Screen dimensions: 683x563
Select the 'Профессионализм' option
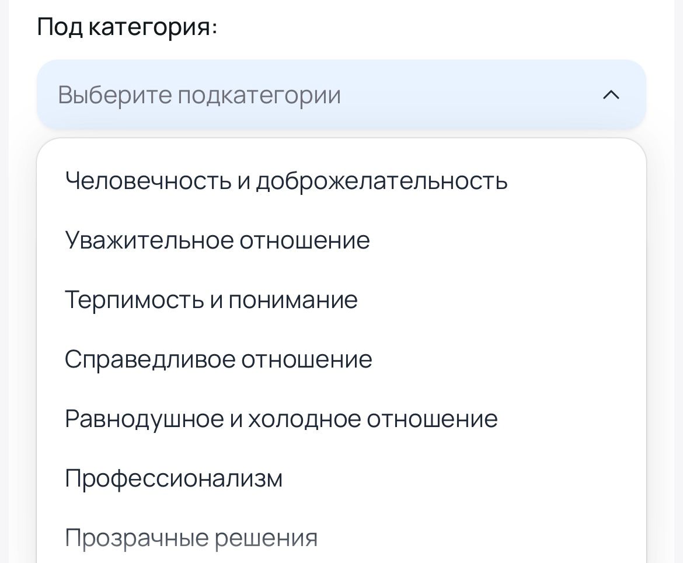tap(174, 478)
